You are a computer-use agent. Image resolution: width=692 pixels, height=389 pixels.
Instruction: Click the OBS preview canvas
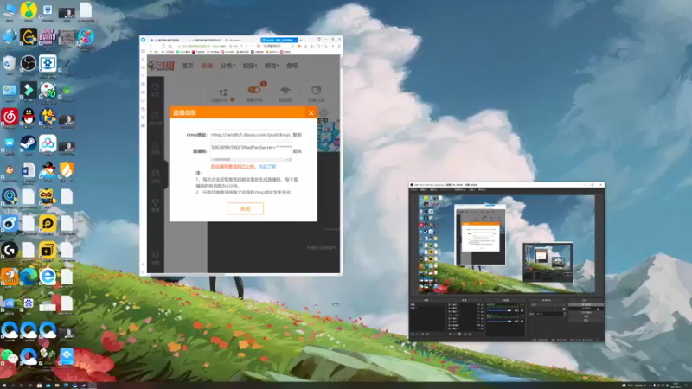[x=507, y=245]
